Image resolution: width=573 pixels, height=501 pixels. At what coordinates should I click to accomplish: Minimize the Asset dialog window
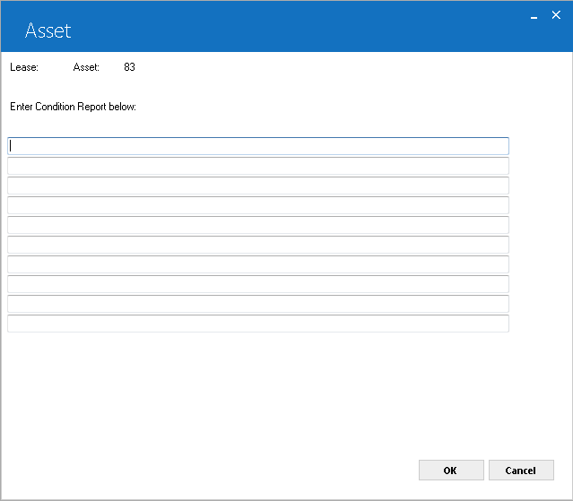click(x=534, y=16)
